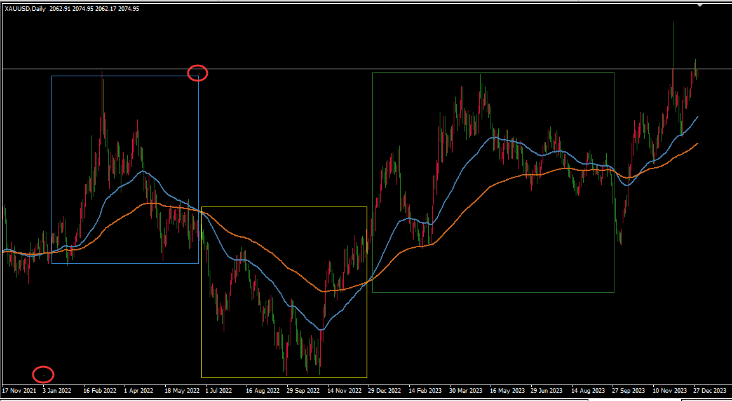
Task: Click the 14 Aug 2023 date label
Action: click(587, 390)
